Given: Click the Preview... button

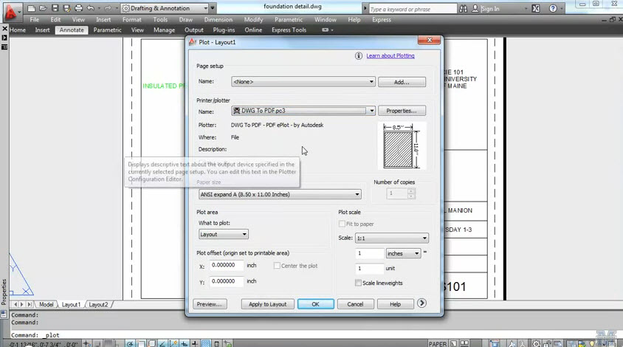Looking at the screenshot, I should click(210, 304).
